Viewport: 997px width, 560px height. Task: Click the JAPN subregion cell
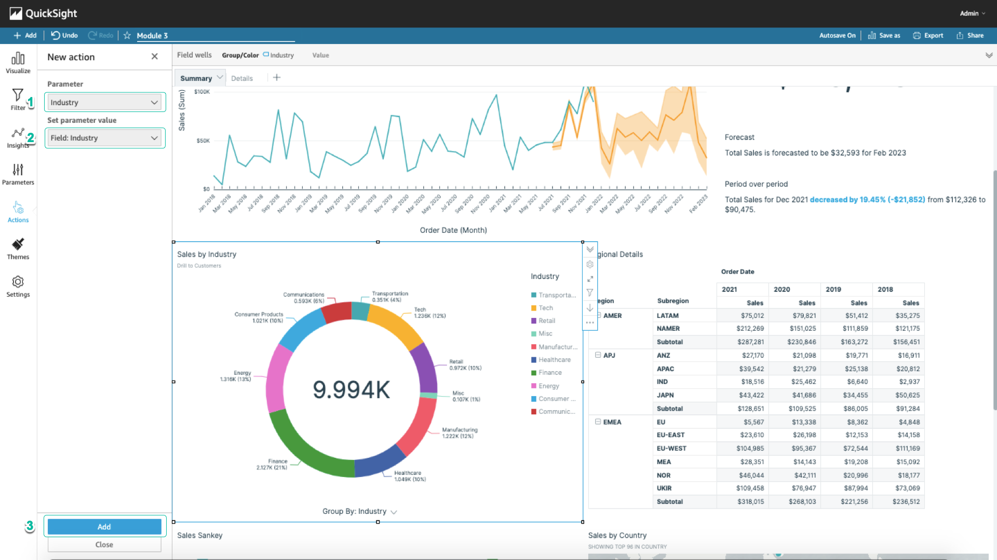tap(684, 395)
